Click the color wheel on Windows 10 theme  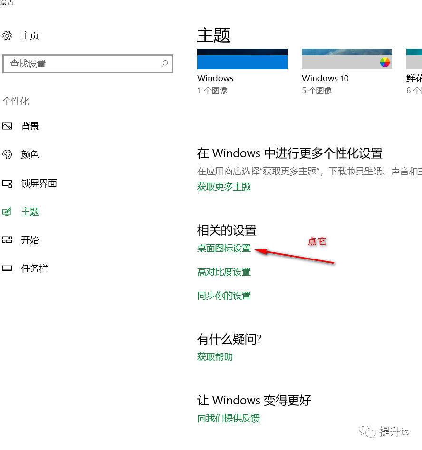(x=384, y=62)
